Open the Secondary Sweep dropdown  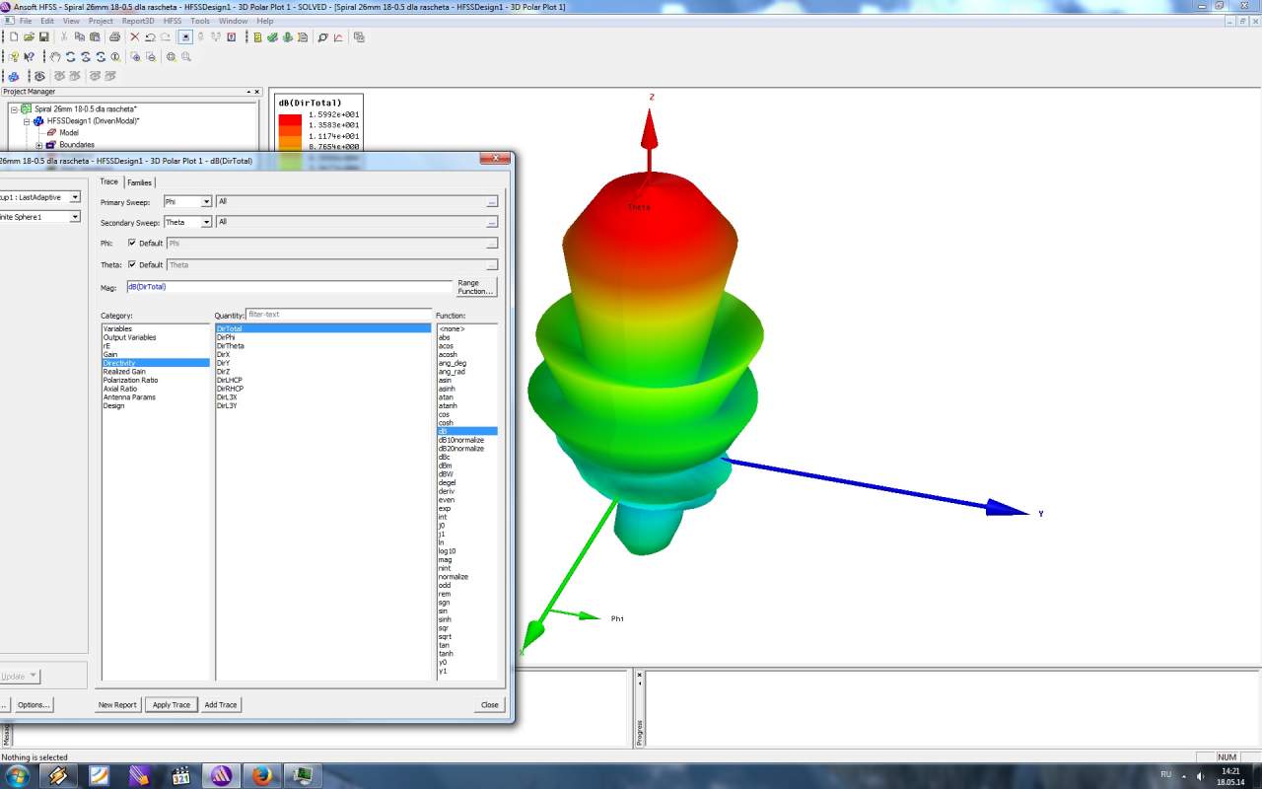coord(206,222)
